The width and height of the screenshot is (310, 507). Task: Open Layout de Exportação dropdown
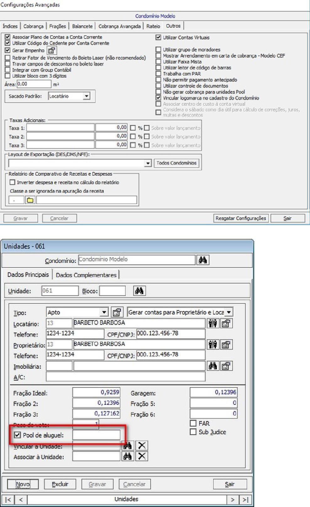pos(148,163)
